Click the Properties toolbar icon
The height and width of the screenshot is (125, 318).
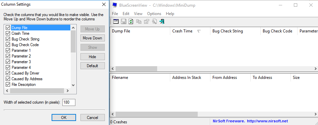(147, 21)
